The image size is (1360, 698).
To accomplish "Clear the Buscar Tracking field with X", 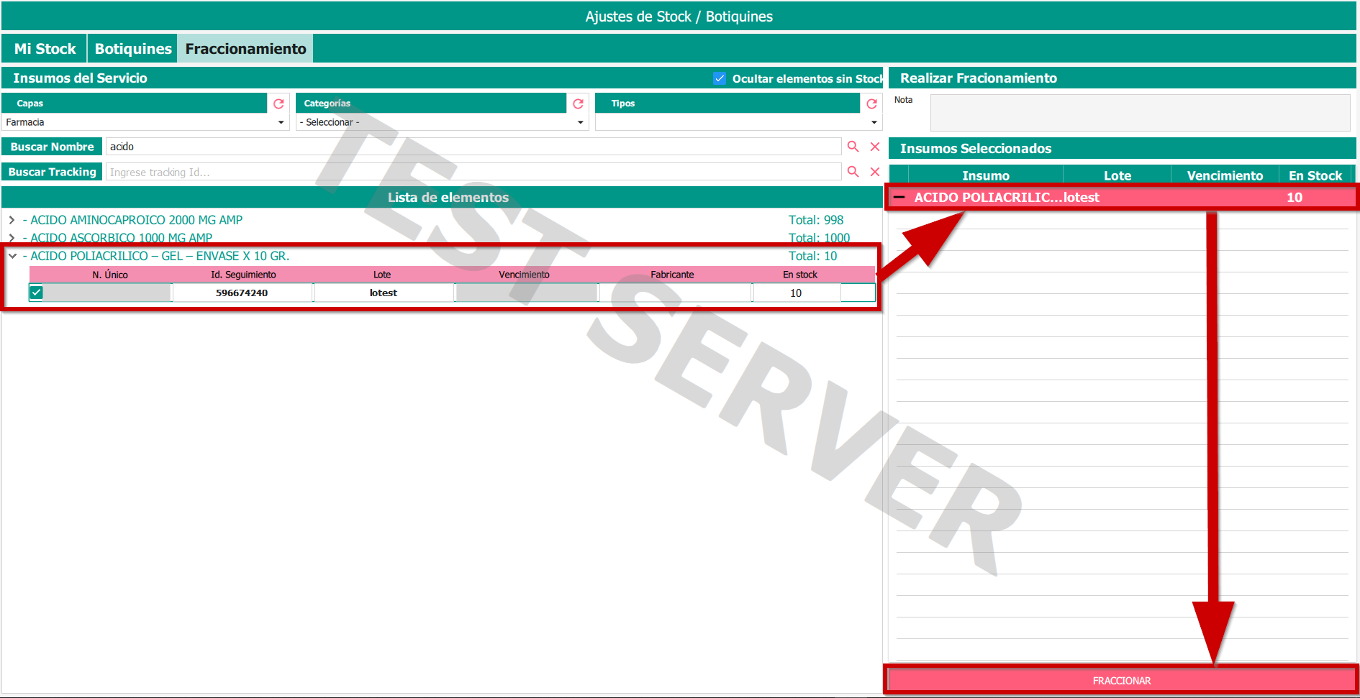I will tap(875, 172).
